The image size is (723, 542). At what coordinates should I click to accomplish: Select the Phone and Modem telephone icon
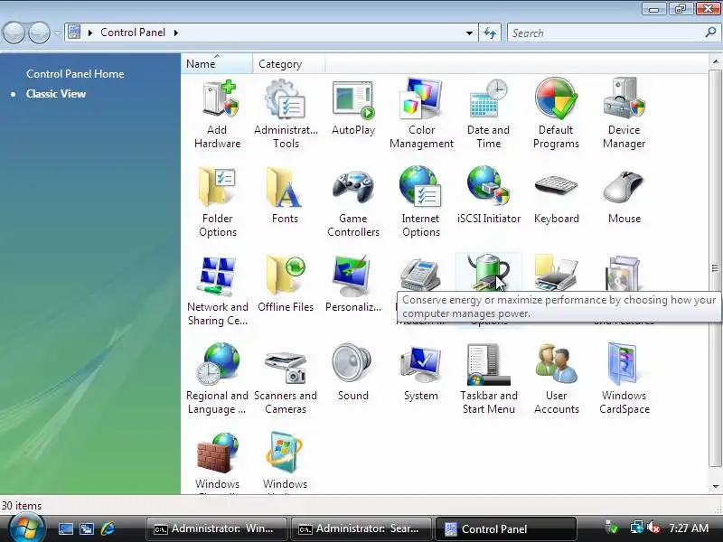coord(420,276)
